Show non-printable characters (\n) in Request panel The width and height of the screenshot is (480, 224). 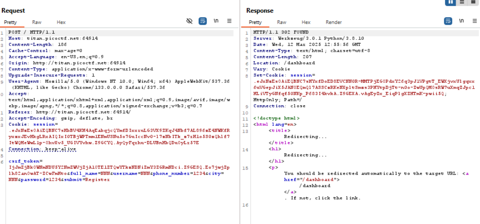point(216,21)
